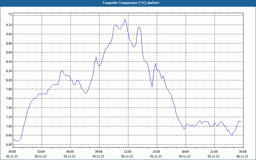Click the 8,60 y-axis value
This screenshot has height=160, width=256.
pos(9,52)
